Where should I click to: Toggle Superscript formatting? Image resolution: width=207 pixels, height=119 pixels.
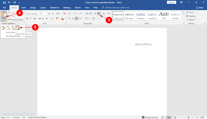coord(47,18)
